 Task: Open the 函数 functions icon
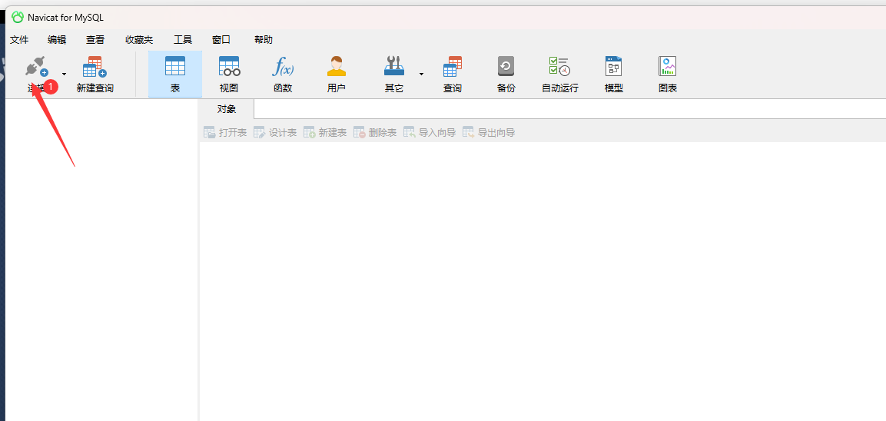point(283,67)
